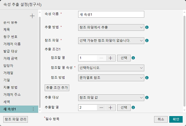The width and height of the screenshot is (186, 126).
Task: Open 참조 파일 관리 button
Action: (15, 119)
